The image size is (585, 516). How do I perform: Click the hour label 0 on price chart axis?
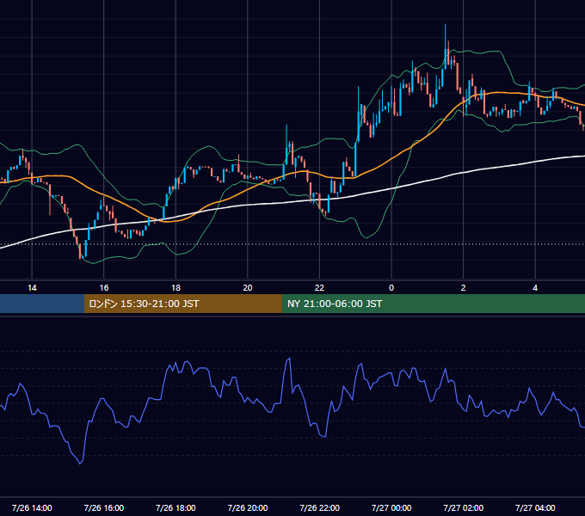point(391,288)
